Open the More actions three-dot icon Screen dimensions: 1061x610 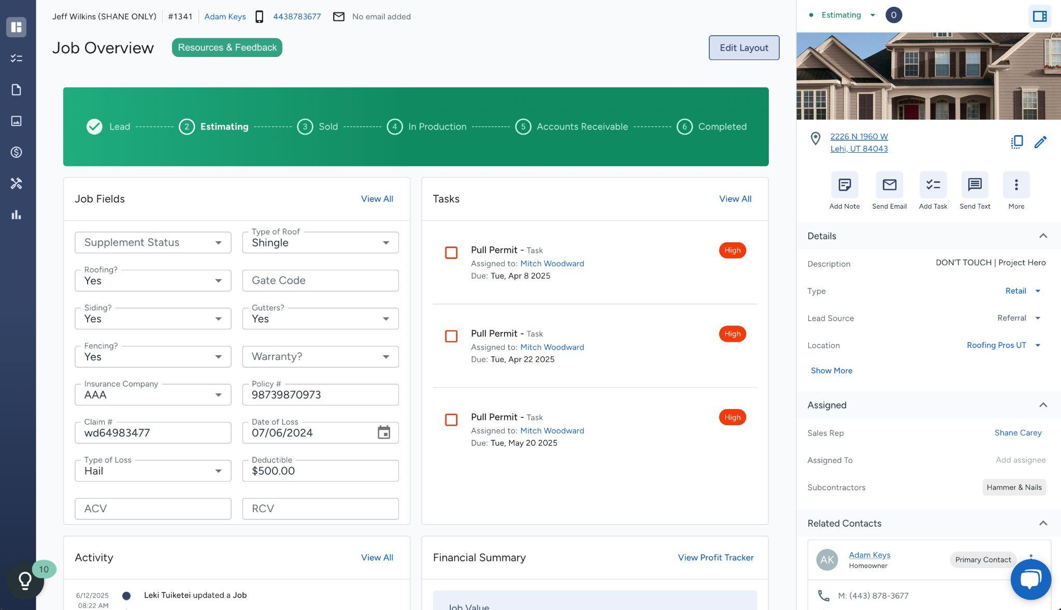pos(1016,185)
